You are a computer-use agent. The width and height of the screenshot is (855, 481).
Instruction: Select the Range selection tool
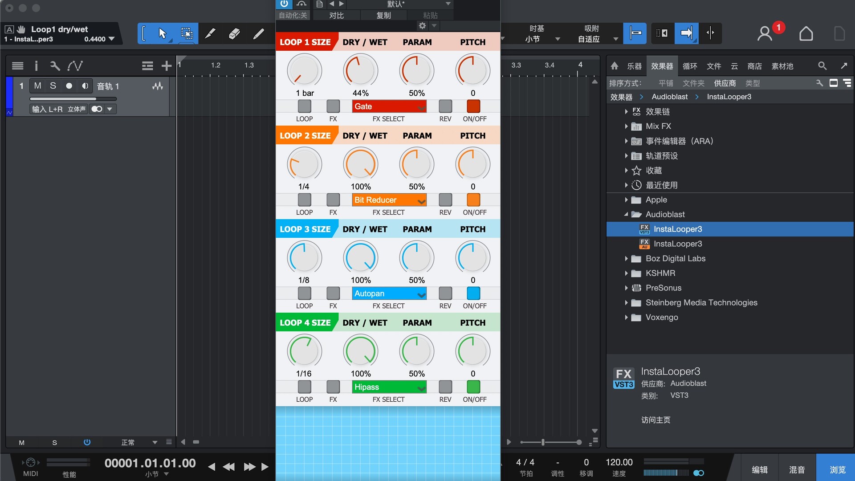coord(187,33)
